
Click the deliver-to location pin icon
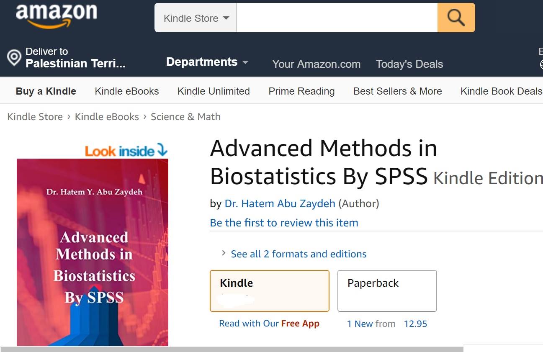tap(14, 58)
